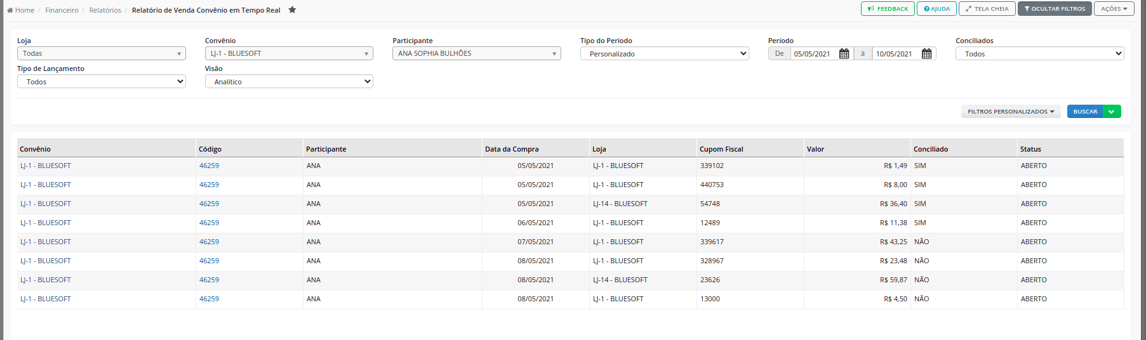Screen dimensions: 1146x340
Task: Open the calendar picker for the end date
Action: click(926, 54)
